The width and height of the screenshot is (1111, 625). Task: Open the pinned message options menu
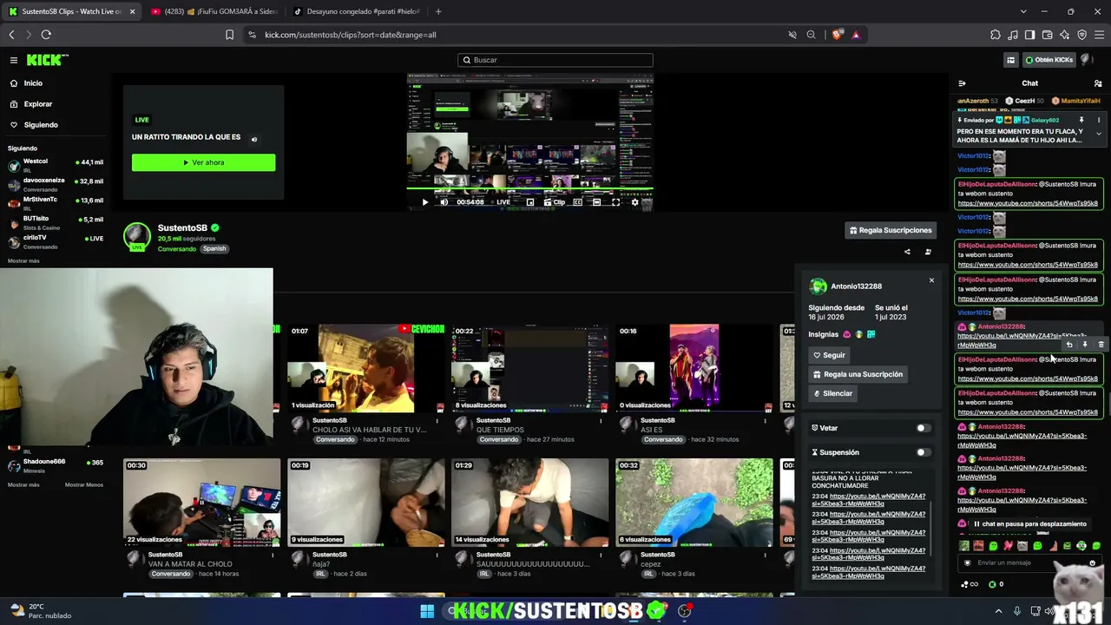coord(1099,120)
